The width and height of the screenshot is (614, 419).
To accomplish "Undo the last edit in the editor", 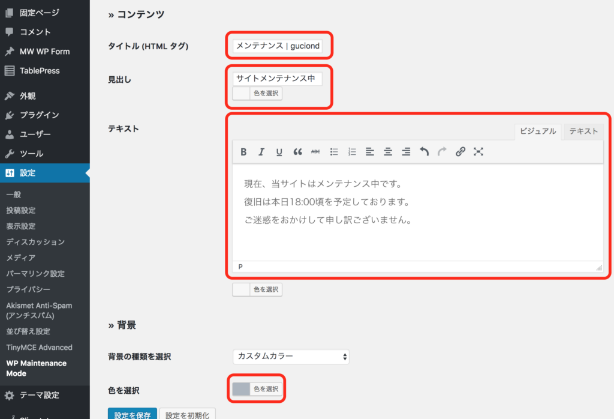I will tap(424, 152).
